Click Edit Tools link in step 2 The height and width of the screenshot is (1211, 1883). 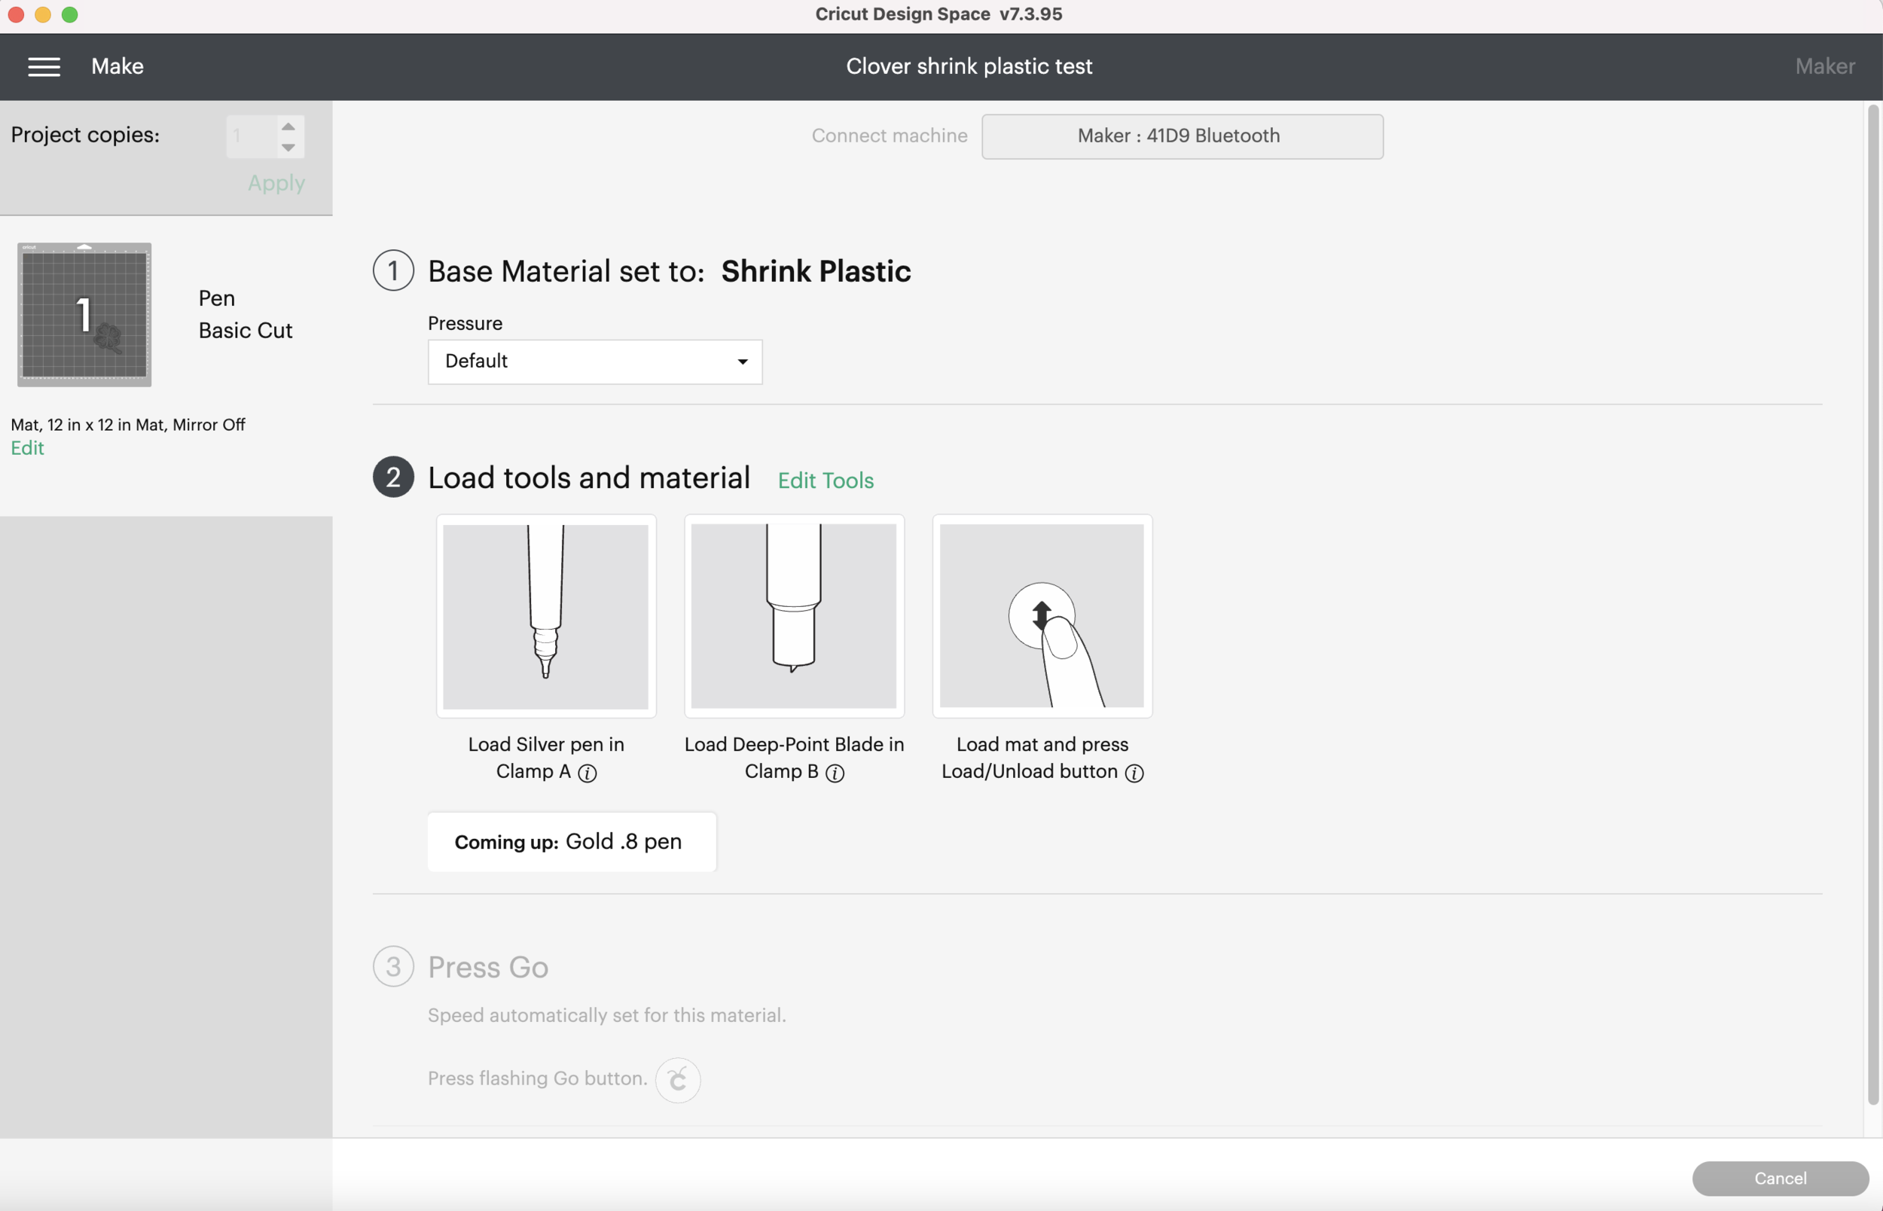[x=825, y=480]
